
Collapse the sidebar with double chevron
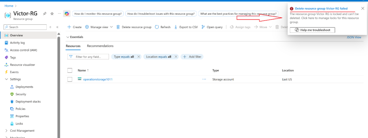(x=57, y=27)
